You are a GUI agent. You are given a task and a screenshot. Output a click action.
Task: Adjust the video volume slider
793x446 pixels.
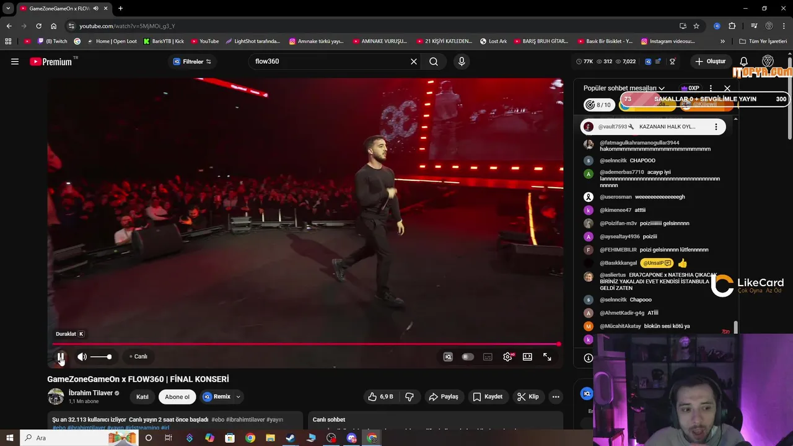pyautogui.click(x=101, y=357)
